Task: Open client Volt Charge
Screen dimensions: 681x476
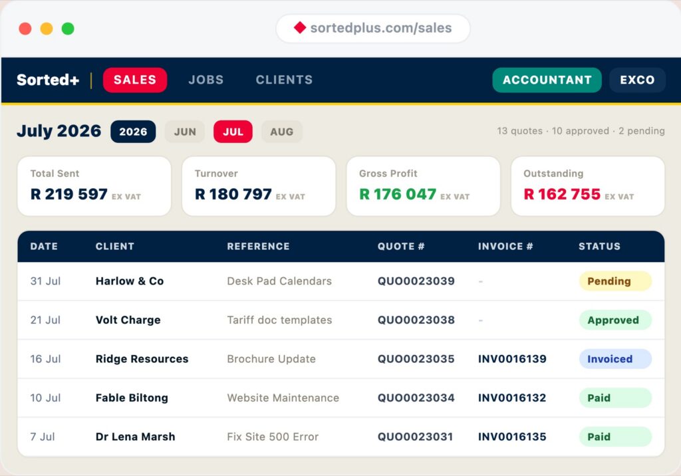Action: 128,320
